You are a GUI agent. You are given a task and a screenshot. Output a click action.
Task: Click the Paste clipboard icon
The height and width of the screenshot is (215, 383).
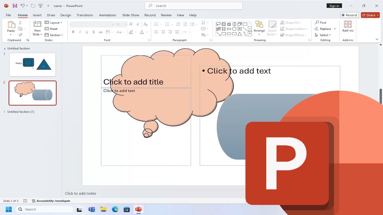click(x=11, y=24)
